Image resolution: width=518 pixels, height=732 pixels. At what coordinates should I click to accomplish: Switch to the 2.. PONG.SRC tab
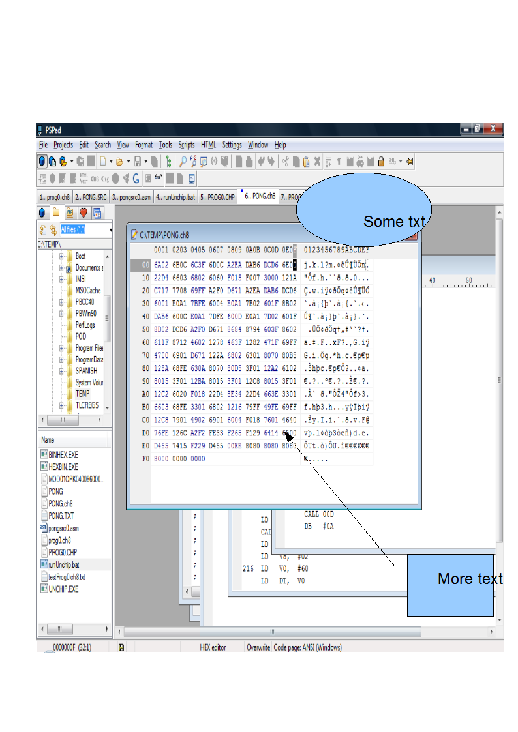coord(91,197)
